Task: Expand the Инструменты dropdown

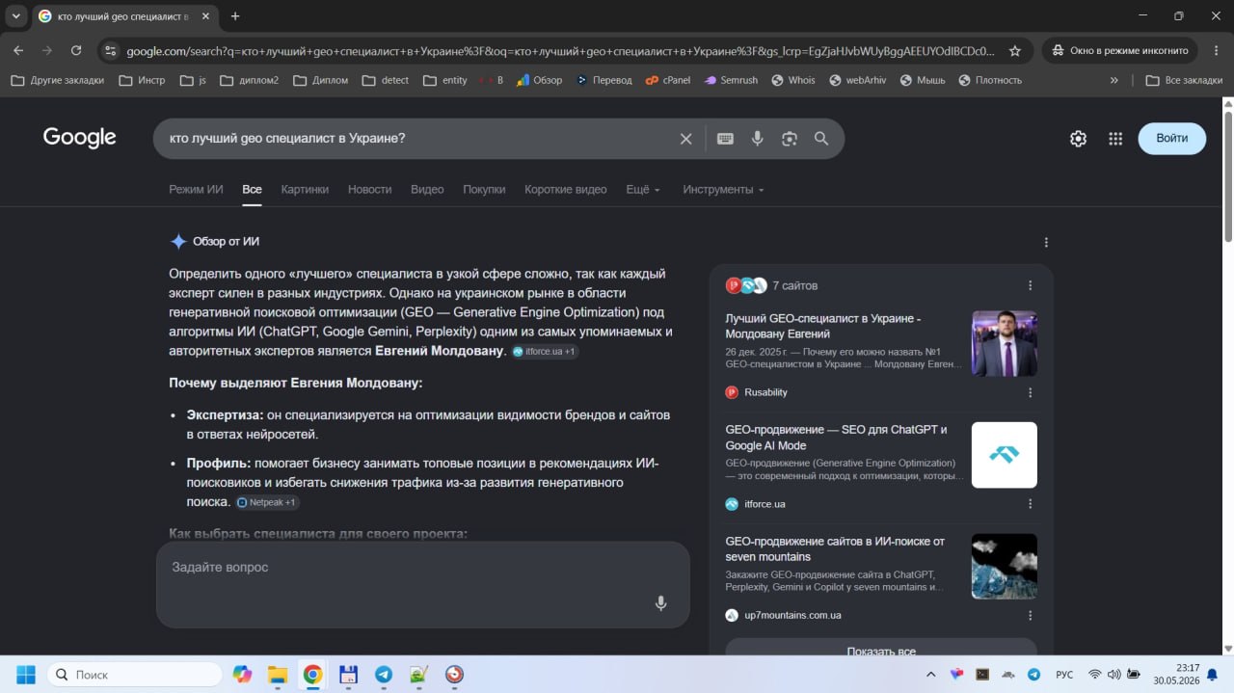Action: pyautogui.click(x=723, y=190)
